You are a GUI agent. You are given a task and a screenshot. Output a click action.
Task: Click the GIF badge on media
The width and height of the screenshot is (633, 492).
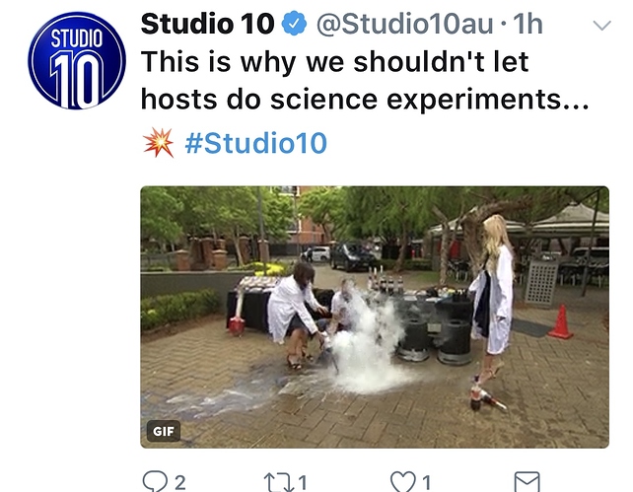point(164,431)
